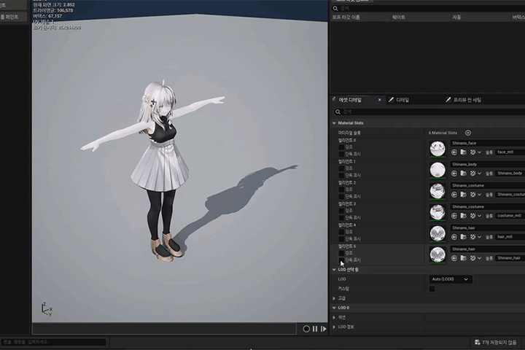The height and width of the screenshot is (350, 525).
Task: Click the Shinano_body material thumbnail
Action: 437,170
